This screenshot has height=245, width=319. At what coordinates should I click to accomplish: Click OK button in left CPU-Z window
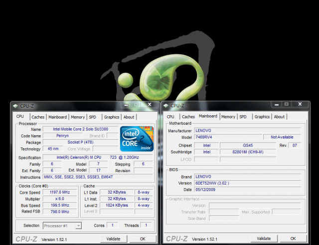143,239
